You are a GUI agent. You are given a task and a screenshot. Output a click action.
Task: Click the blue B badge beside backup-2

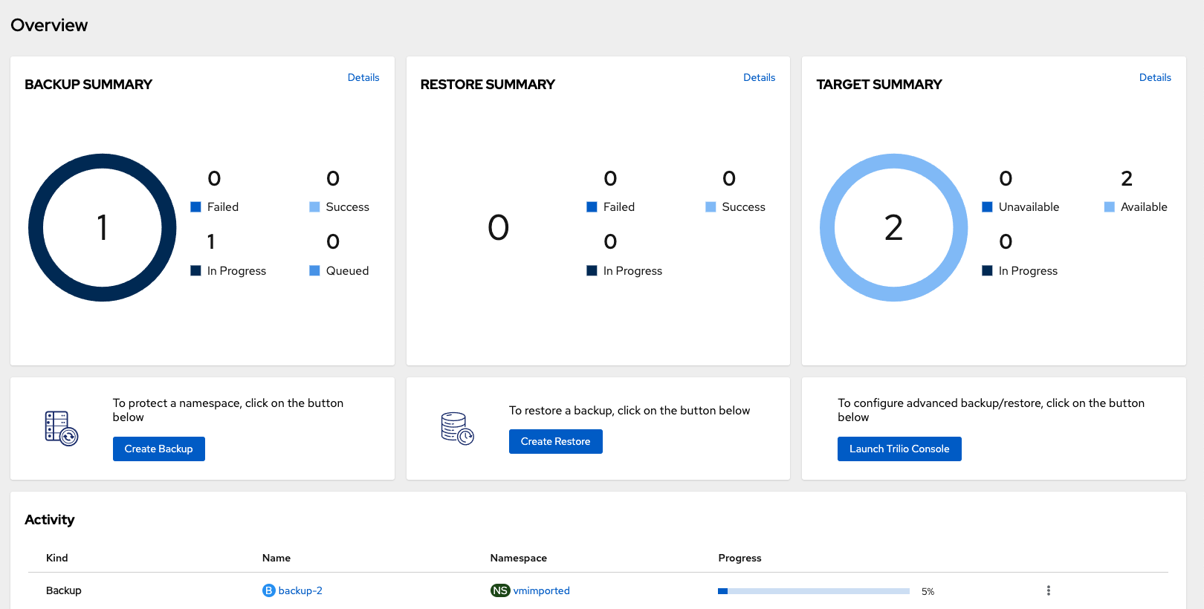268,590
